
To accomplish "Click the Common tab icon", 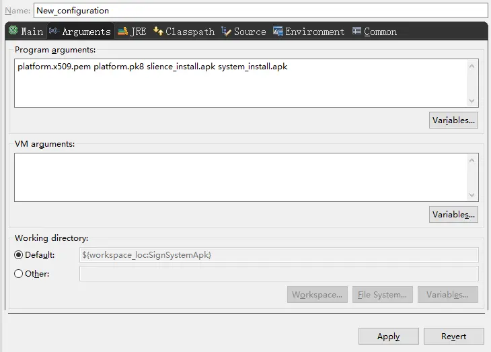I will [x=356, y=31].
